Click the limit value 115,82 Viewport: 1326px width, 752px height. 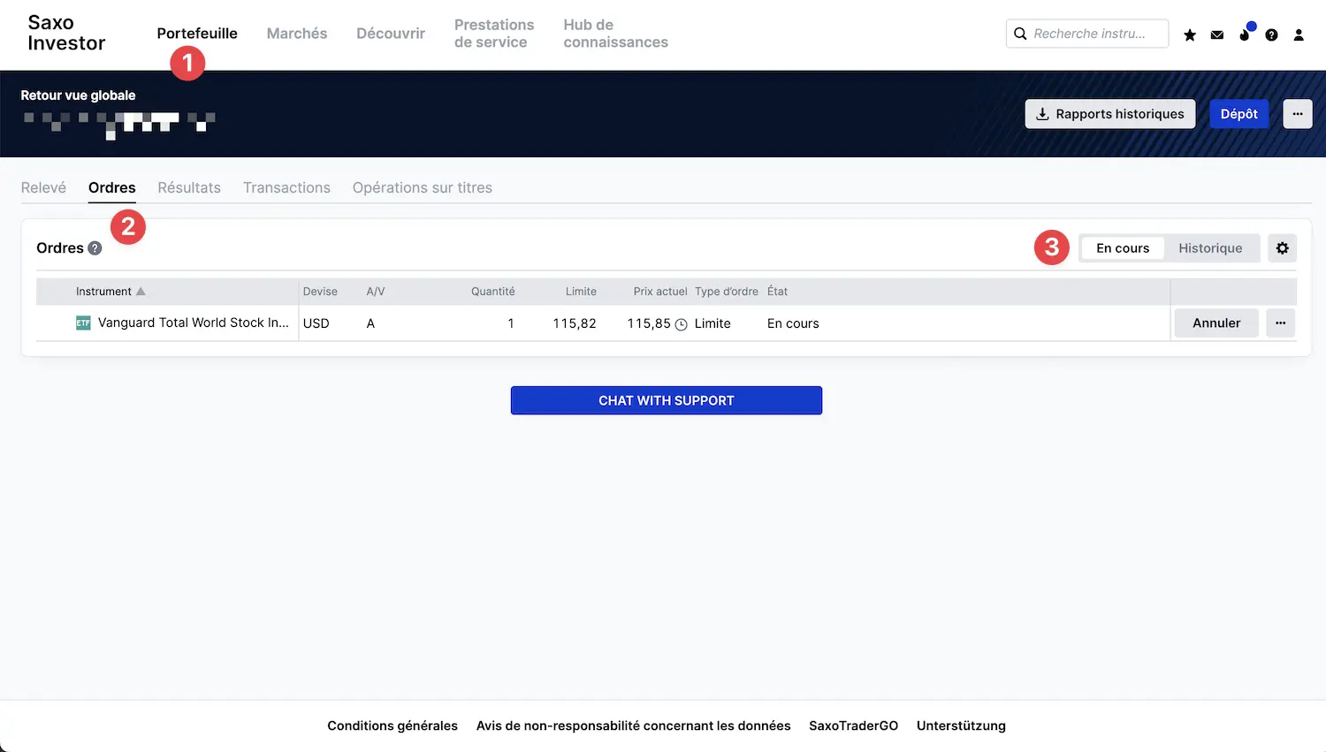tap(575, 323)
